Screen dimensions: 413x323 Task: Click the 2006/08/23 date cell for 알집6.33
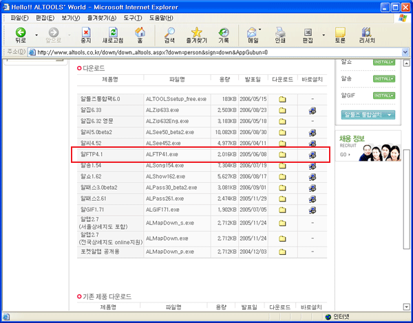coord(253,110)
